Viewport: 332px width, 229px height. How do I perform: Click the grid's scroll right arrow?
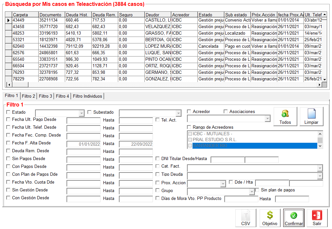click(x=319, y=85)
